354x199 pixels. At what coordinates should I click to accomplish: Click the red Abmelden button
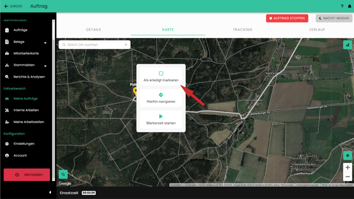pyautogui.click(x=27, y=175)
